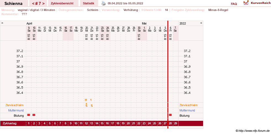Click date header 7. Sa
This screenshot has width=271, height=134.
pos(176,29)
